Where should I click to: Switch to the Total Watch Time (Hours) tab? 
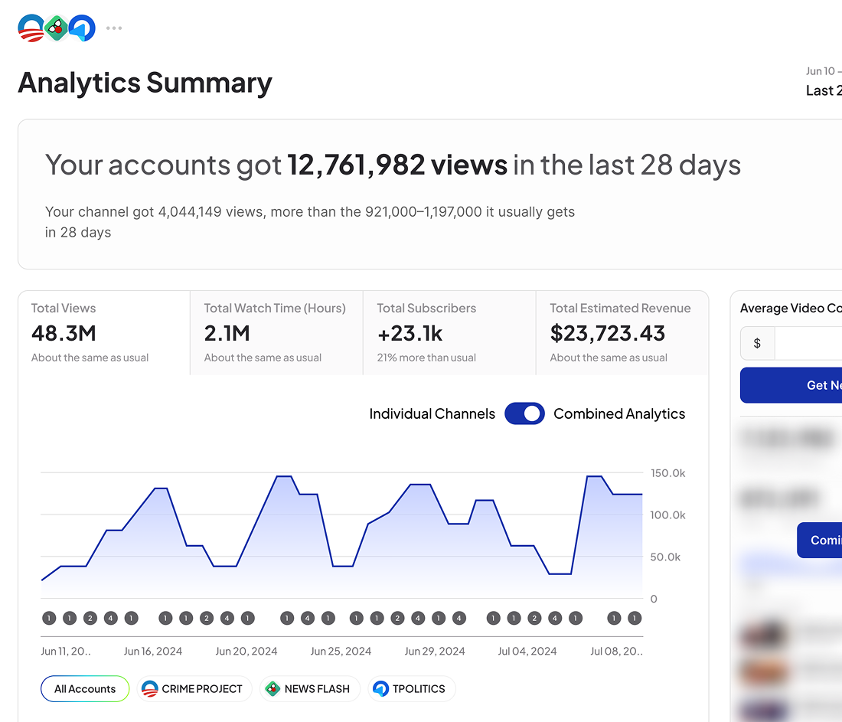276,333
